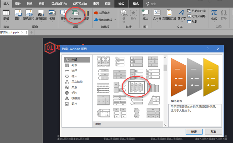Insert a 公式 equation
This screenshot has width=233, height=143.
tap(214, 15)
